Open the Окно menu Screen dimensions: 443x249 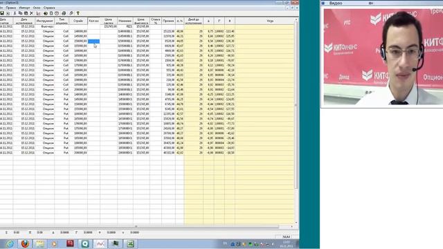pyautogui.click(x=37, y=8)
